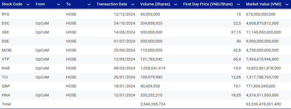Open First Day Price column chevron
Image resolution: width=291 pixels, height=109 pixels.
[238, 4]
